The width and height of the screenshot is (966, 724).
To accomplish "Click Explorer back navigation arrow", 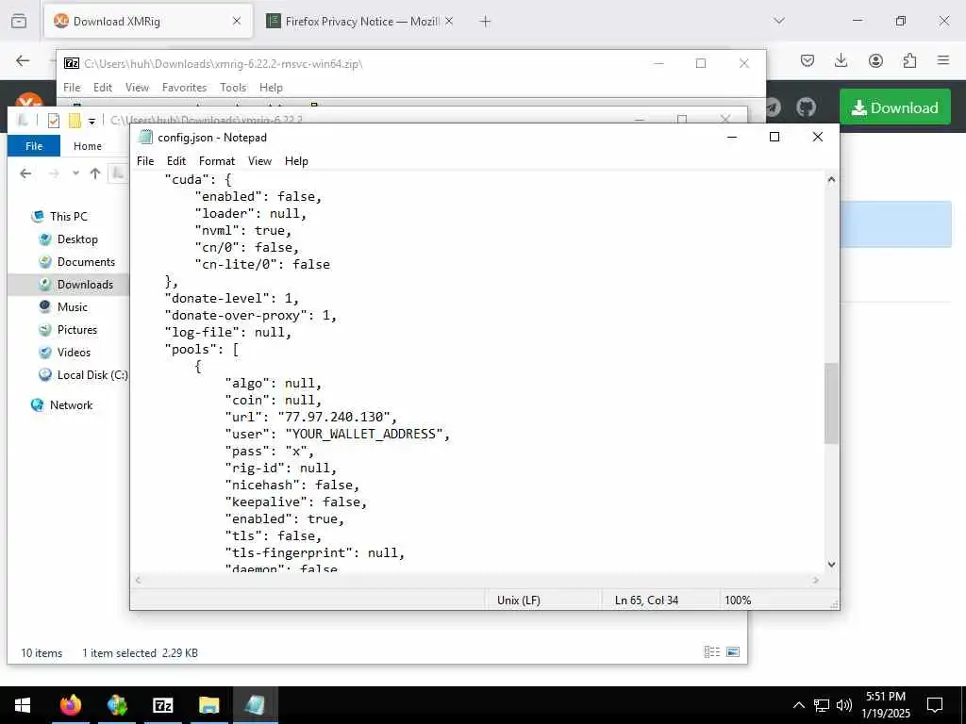I will click(x=25, y=173).
